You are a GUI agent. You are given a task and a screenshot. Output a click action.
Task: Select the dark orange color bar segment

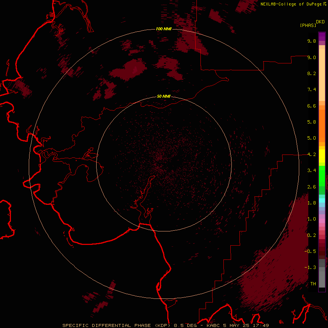tap(322, 126)
